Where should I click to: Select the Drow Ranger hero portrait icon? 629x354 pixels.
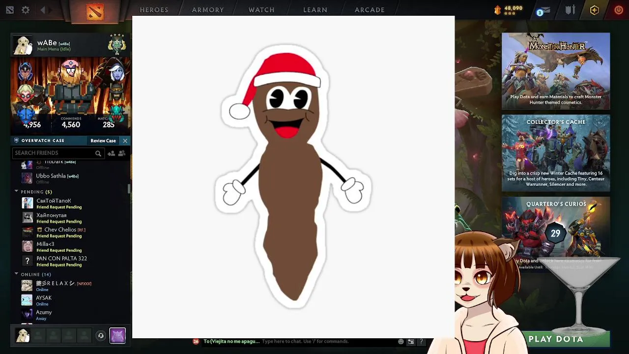pos(117,72)
